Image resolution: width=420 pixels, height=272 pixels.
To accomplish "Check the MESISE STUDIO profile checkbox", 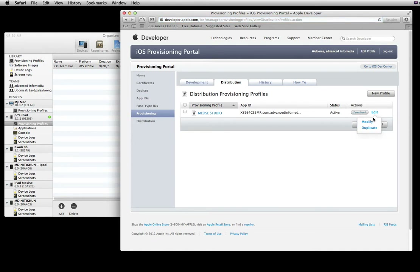I will [185, 112].
